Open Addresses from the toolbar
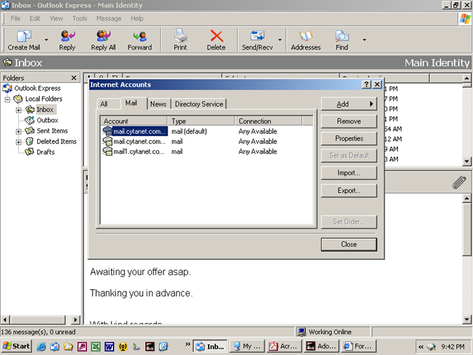This screenshot has width=473, height=355. point(305,40)
